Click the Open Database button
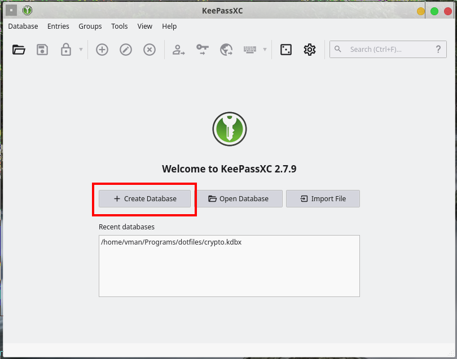 239,198
